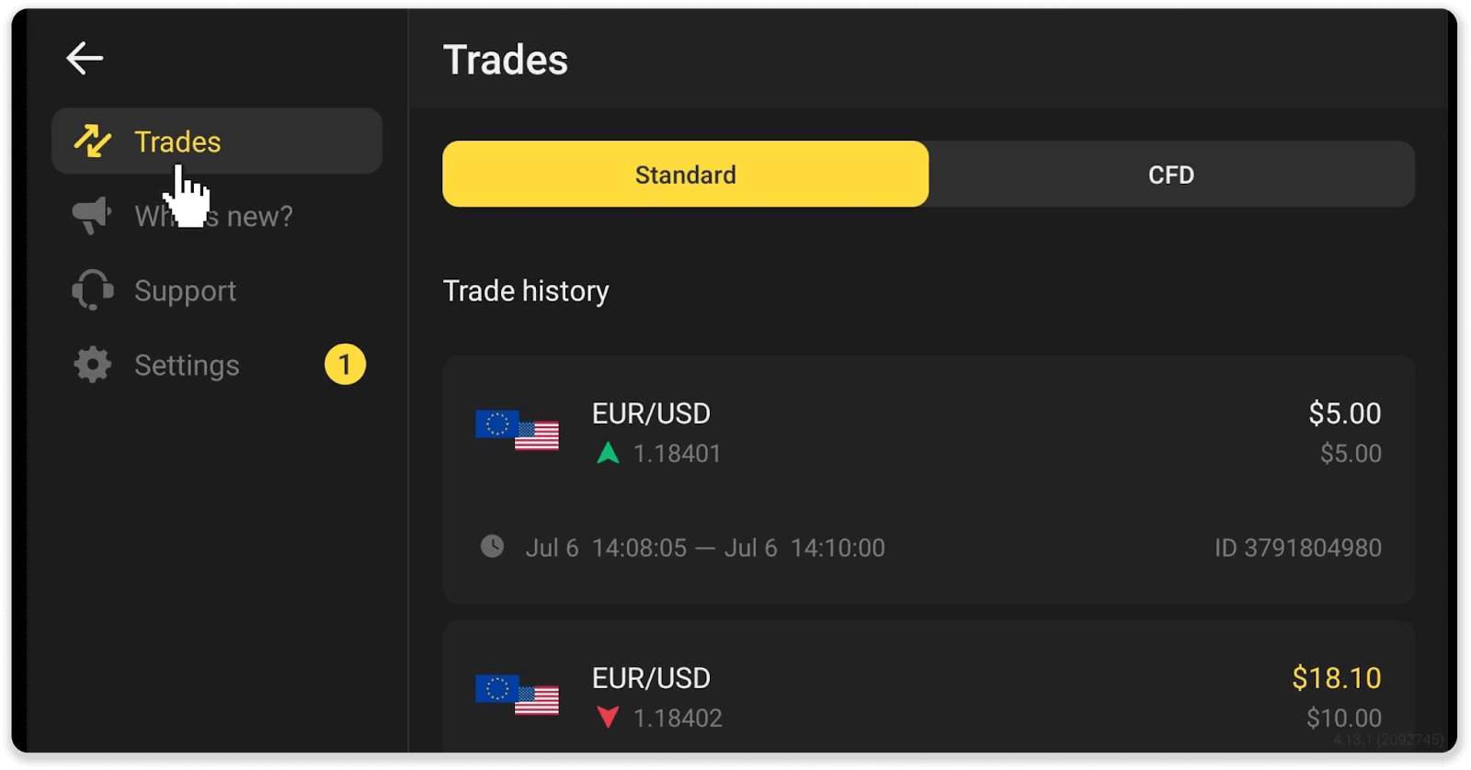
Task: Click the $18.10 profit amount
Action: pyautogui.click(x=1335, y=677)
